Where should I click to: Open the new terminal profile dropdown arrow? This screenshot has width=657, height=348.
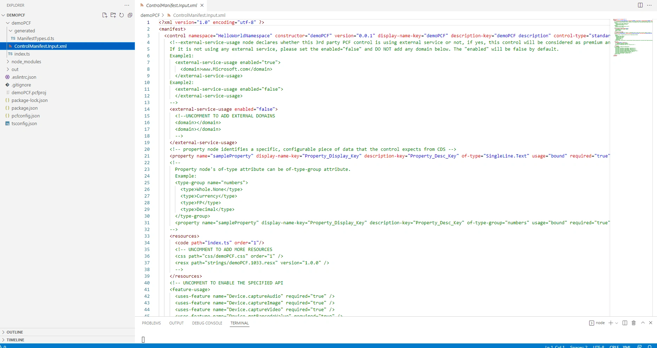click(x=617, y=323)
